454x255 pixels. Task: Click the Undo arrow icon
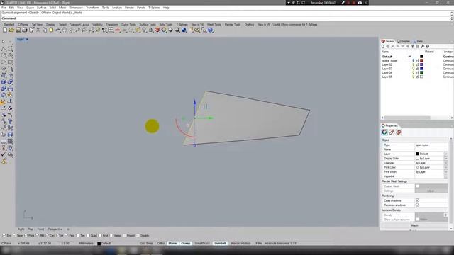[58, 30]
